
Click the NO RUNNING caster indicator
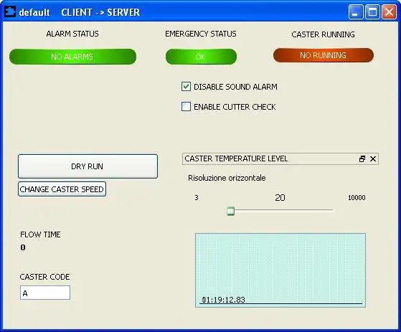coord(324,55)
